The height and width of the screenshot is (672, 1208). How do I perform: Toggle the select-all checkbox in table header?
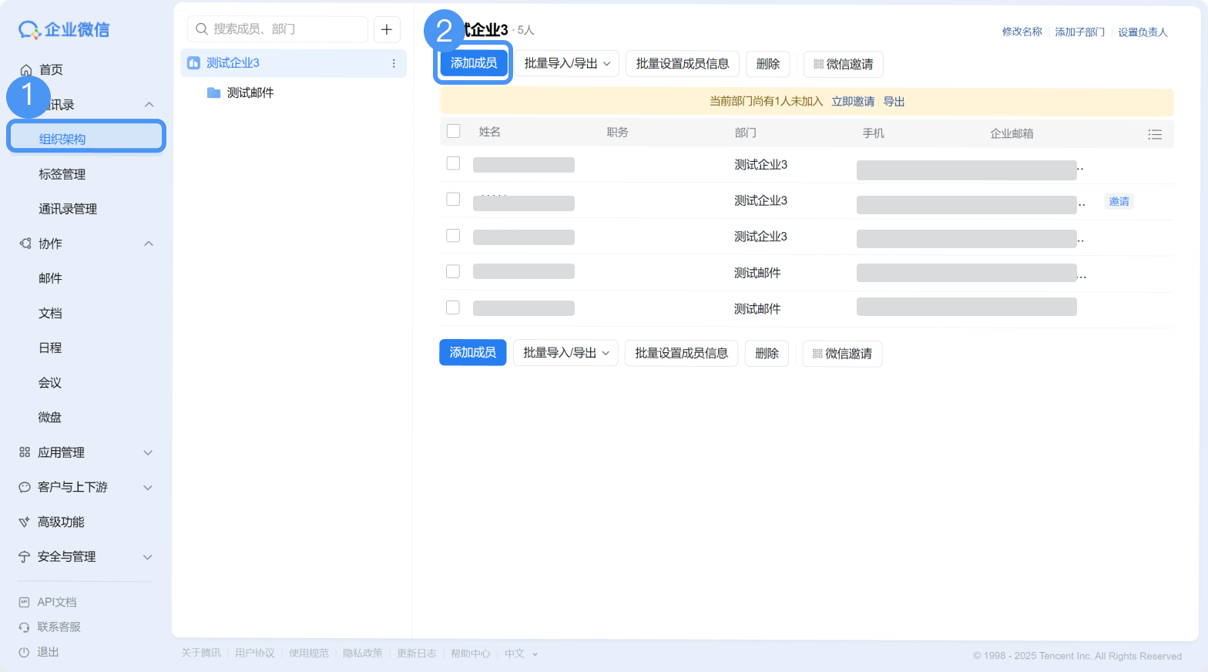[x=454, y=131]
